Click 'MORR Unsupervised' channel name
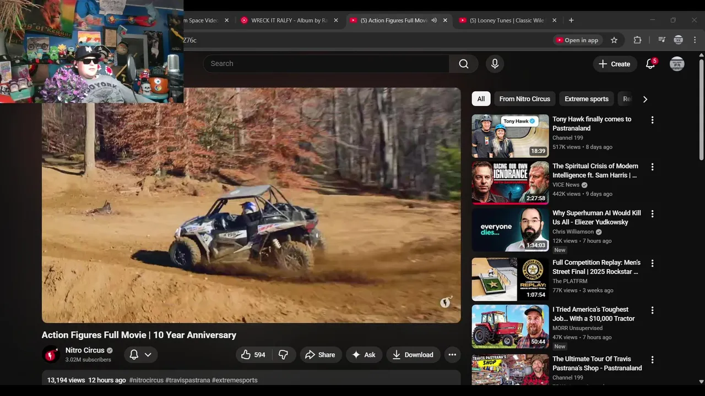Screen dimensions: 705x396 (x=577, y=328)
